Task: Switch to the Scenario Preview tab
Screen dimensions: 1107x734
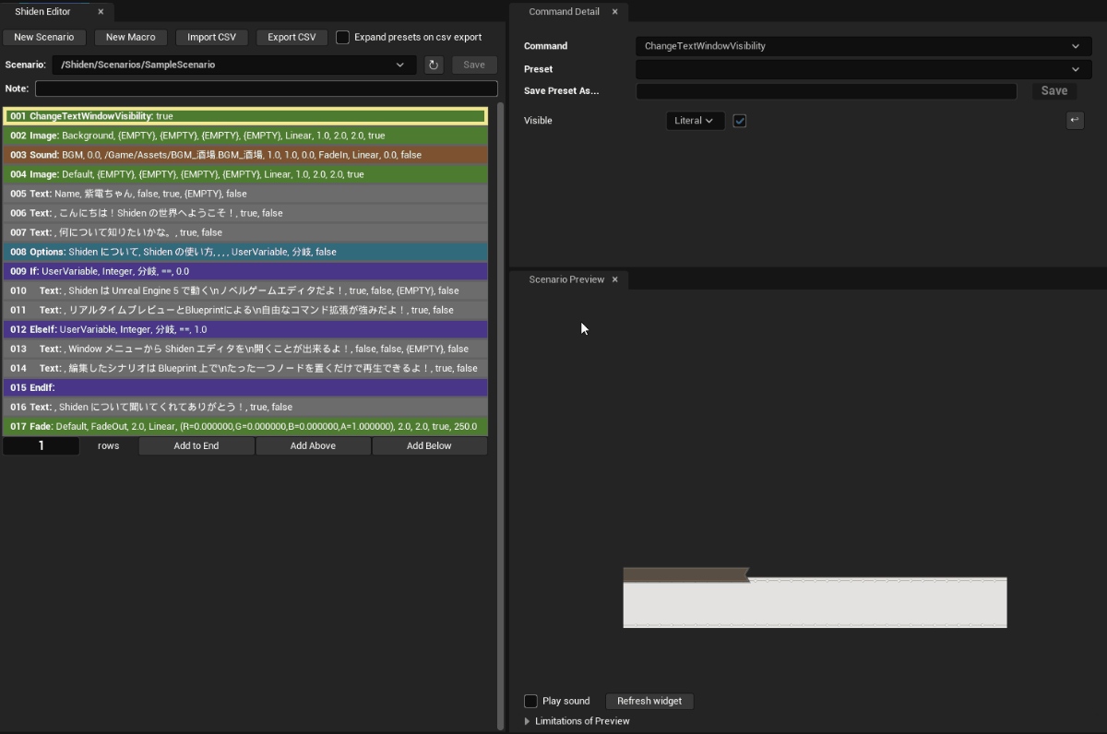Action: [566, 279]
